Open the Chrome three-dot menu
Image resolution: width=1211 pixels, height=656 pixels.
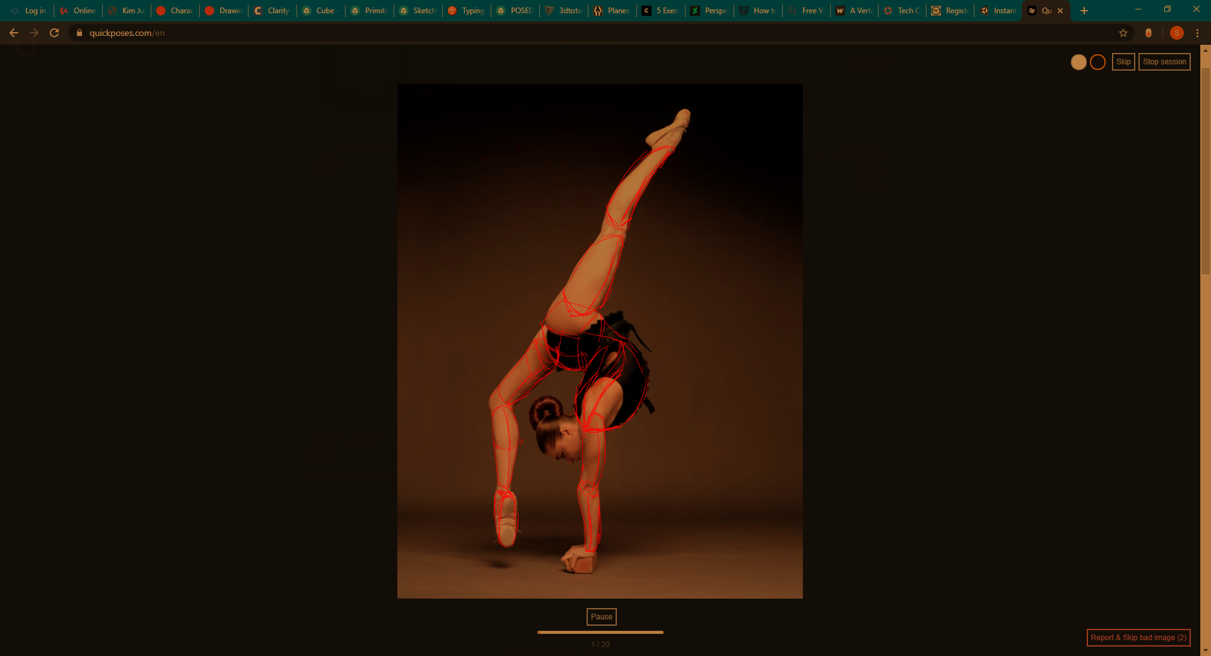point(1198,33)
